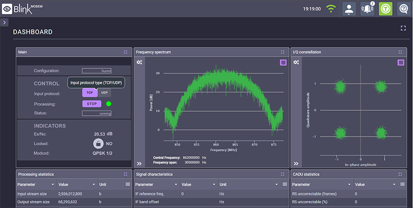Select UDP input protocol
This screenshot has height=208, width=413.
[104, 93]
